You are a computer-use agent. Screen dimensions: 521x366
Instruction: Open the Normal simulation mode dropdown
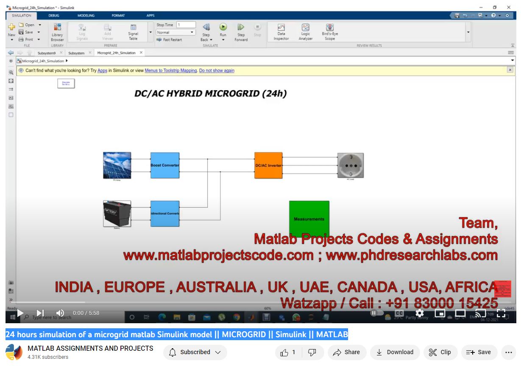176,32
